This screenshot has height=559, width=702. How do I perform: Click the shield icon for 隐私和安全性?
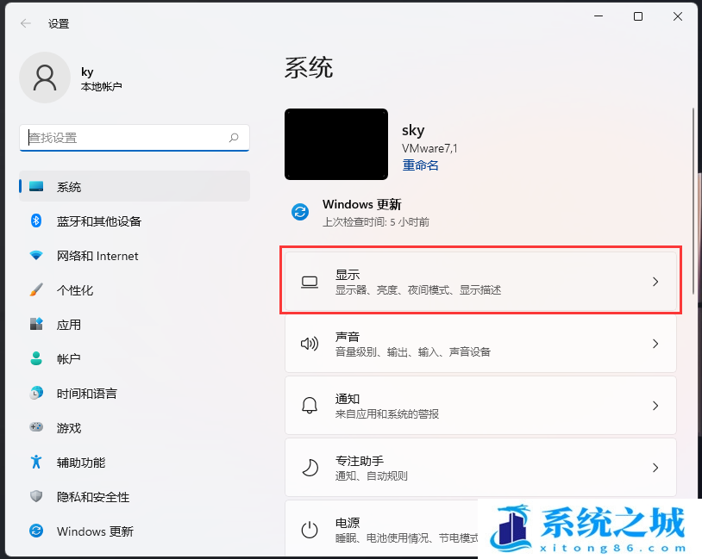pos(36,496)
